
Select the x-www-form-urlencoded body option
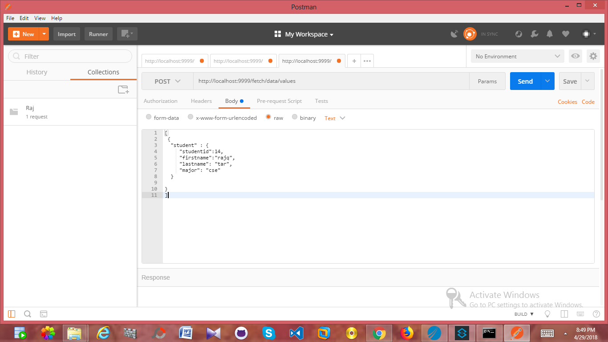(x=191, y=117)
